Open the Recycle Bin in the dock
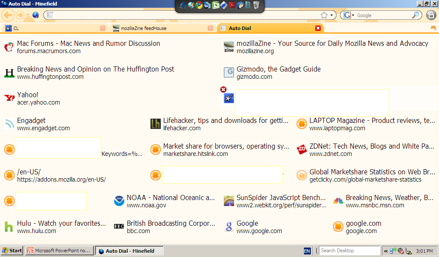Viewport: 439px width, 257px height. pos(256,5)
